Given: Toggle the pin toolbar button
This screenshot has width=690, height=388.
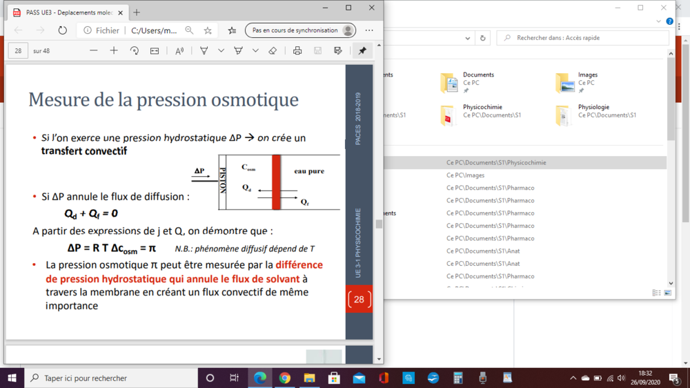Looking at the screenshot, I should (x=362, y=51).
